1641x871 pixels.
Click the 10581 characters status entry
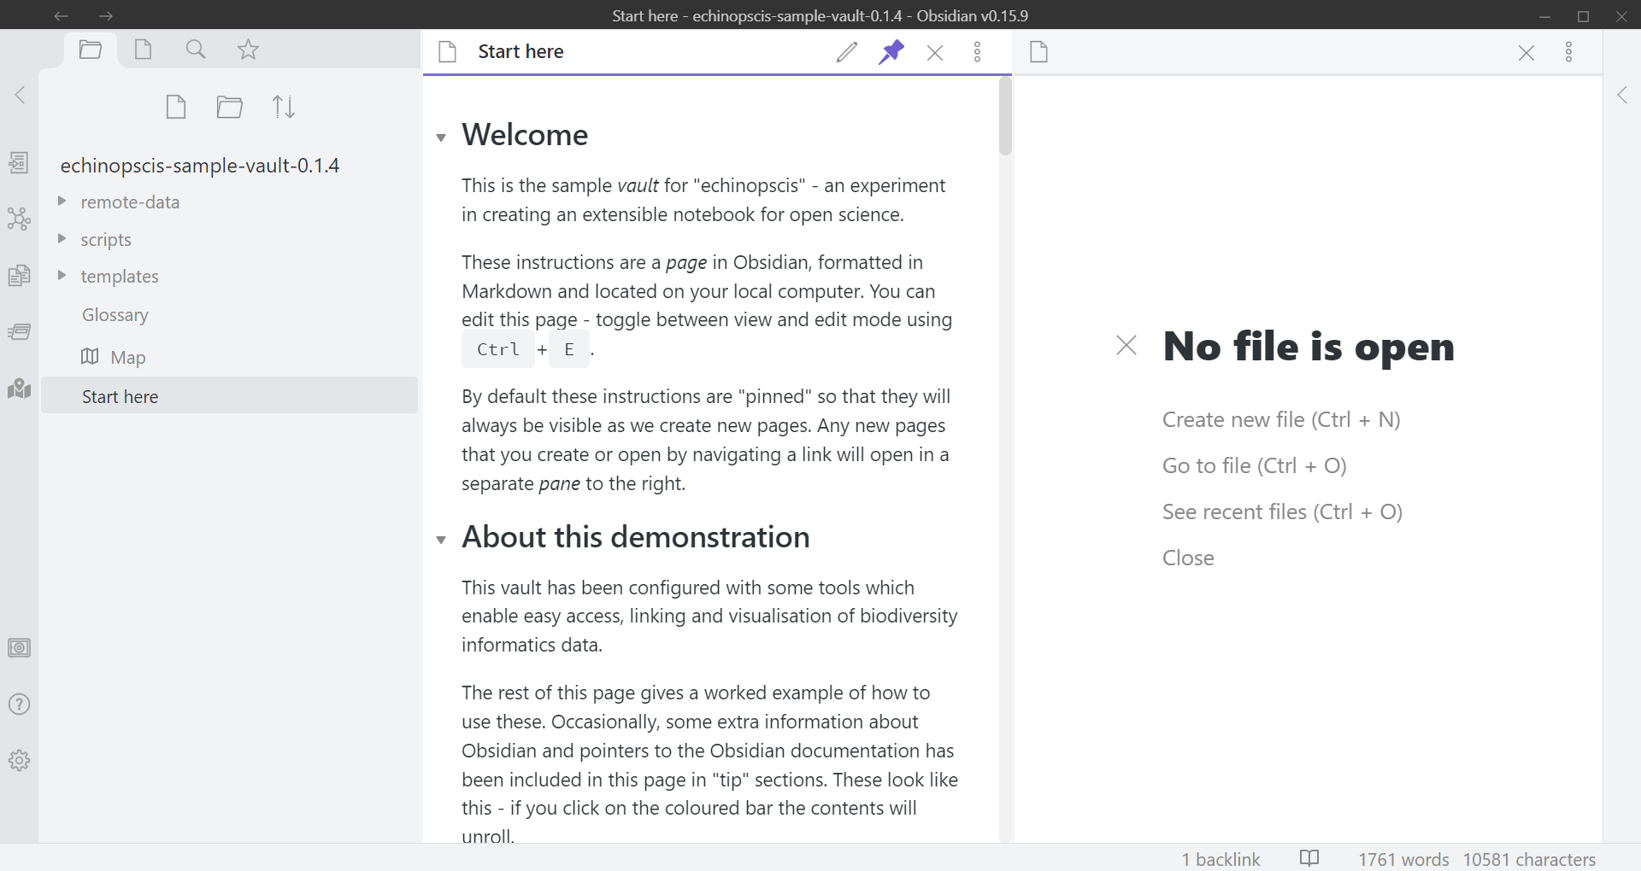(x=1529, y=859)
